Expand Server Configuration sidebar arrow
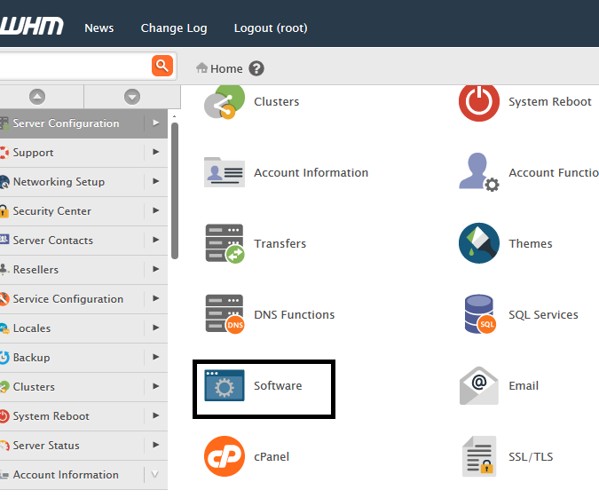 pos(155,123)
